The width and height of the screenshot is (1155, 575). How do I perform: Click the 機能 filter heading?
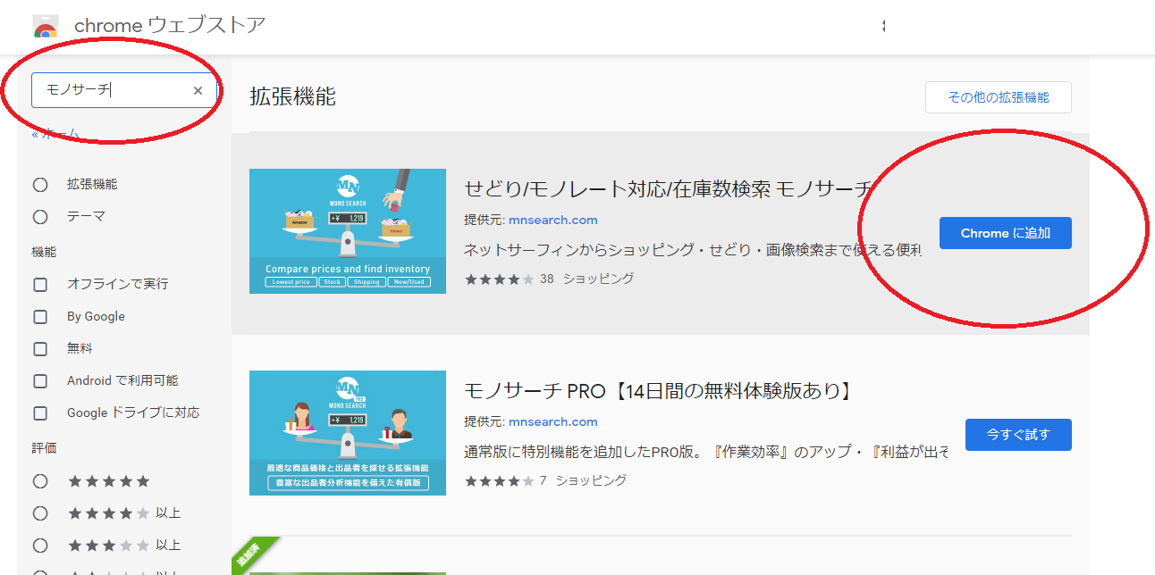pyautogui.click(x=44, y=252)
